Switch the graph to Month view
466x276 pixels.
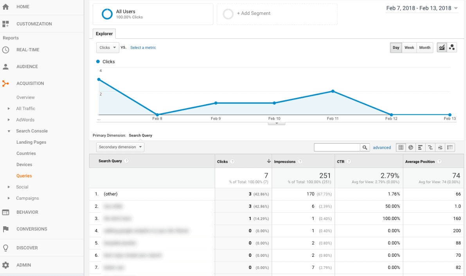425,47
